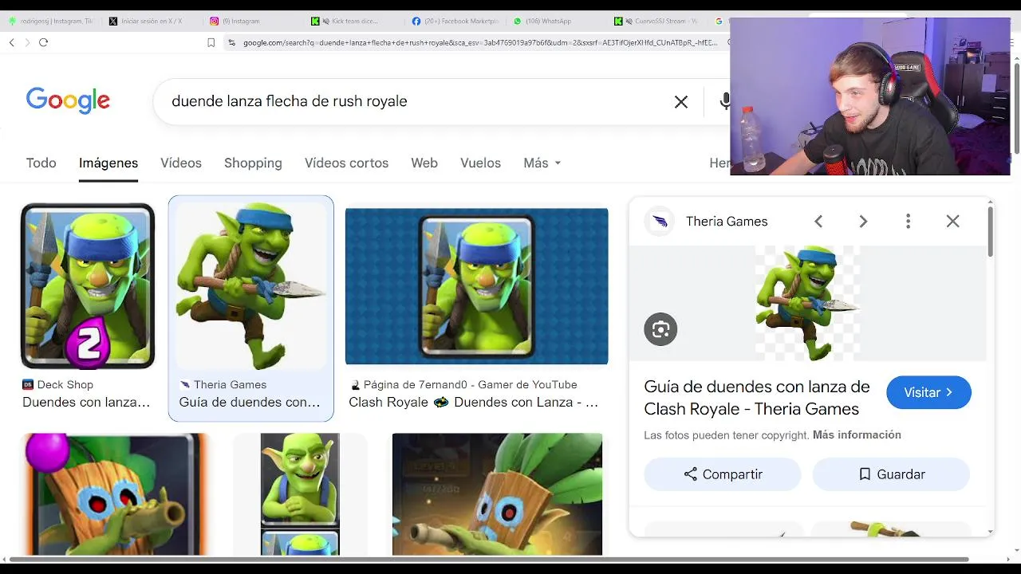Screen dimensions: 1021x574
Task: Switch to the Facebook Marketplace tab
Action: (456, 21)
